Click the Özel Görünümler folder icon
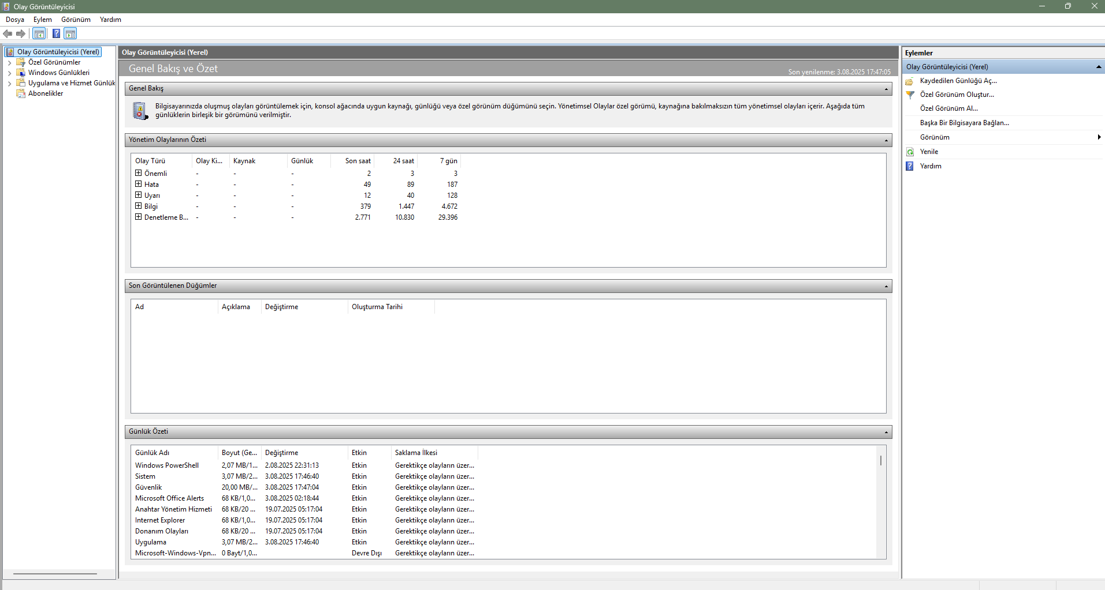 click(21, 62)
